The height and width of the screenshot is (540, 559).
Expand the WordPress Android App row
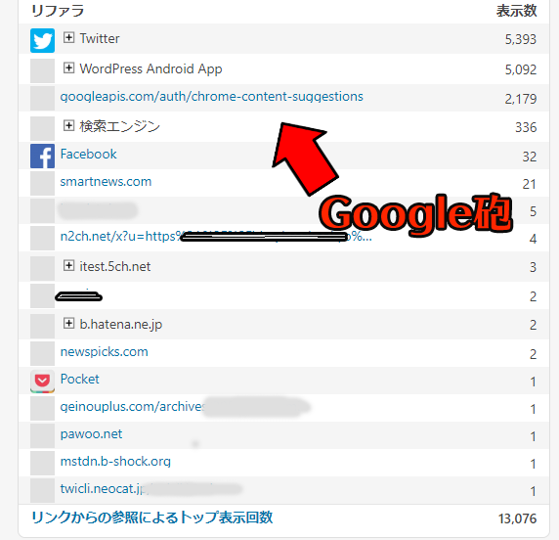[68, 67]
